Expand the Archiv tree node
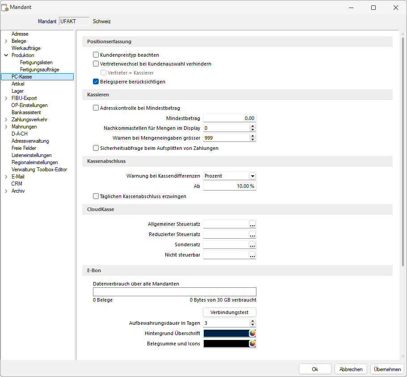407x377 pixels. click(6, 191)
